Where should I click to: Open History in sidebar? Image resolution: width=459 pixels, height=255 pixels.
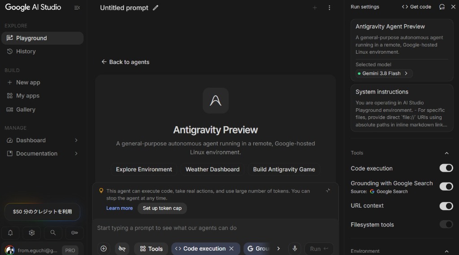pos(43,51)
